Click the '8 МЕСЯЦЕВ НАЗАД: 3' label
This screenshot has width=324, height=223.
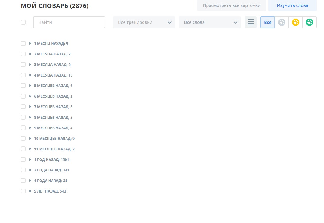(x=53, y=118)
